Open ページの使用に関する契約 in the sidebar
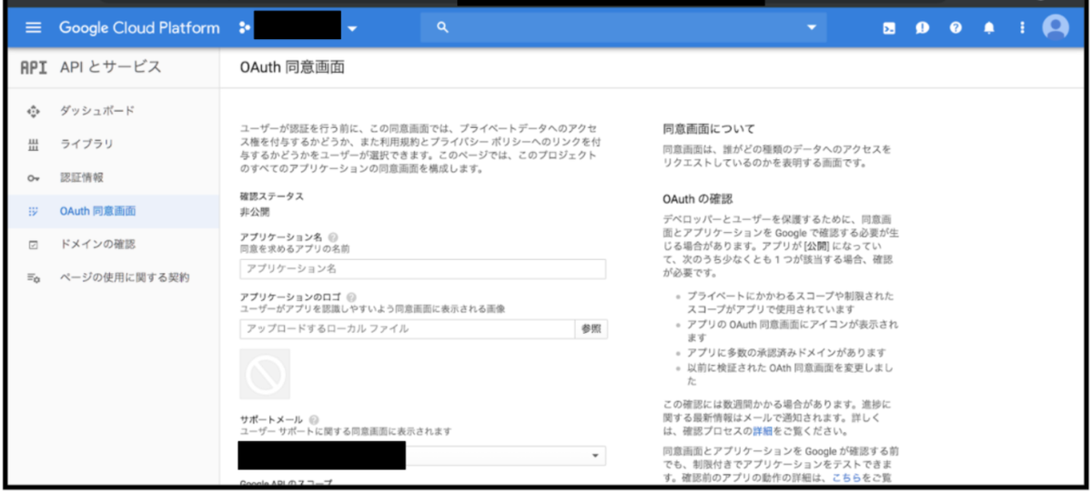 [x=125, y=277]
